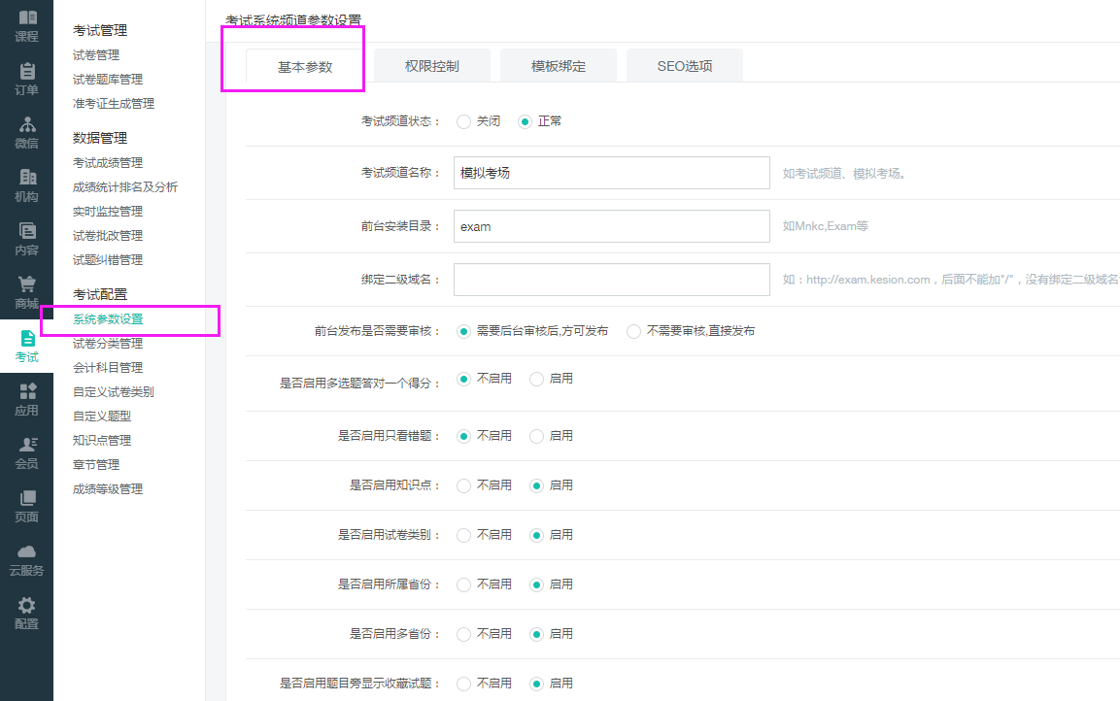Choose 不启用 for 是否启用知识点

point(464,485)
